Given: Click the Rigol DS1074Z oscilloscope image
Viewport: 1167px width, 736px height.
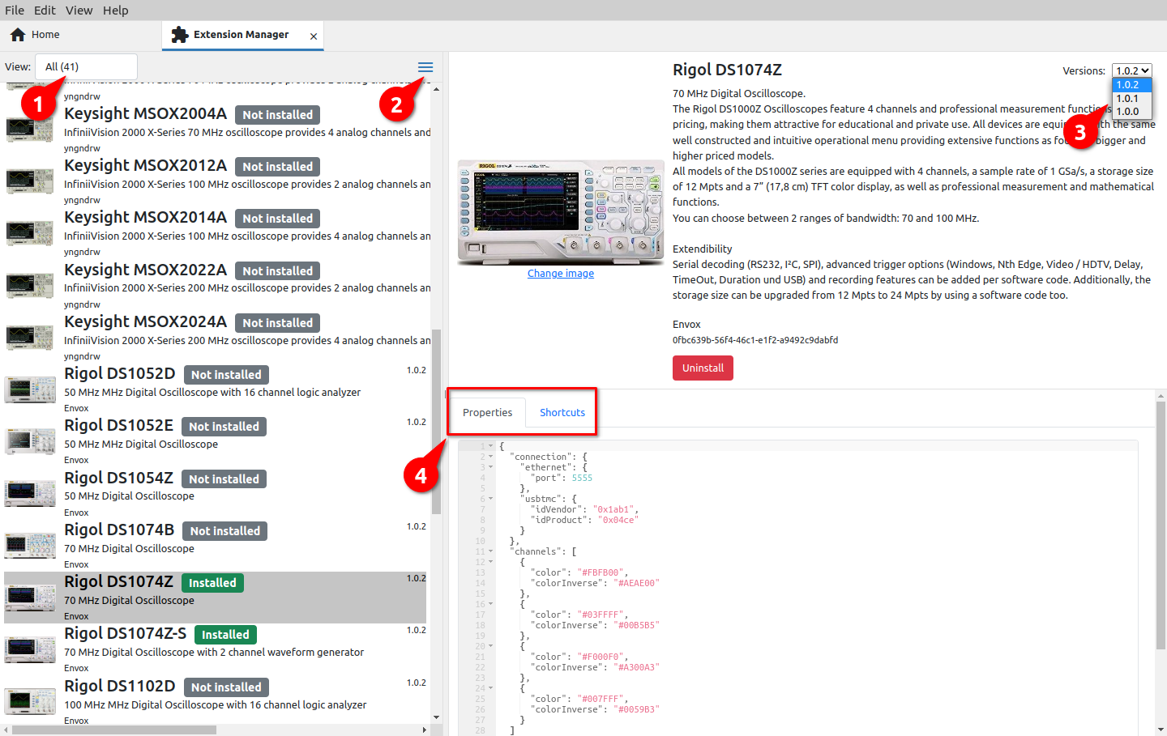Looking at the screenshot, I should [560, 212].
